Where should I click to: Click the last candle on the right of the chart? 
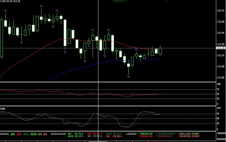point(160,51)
